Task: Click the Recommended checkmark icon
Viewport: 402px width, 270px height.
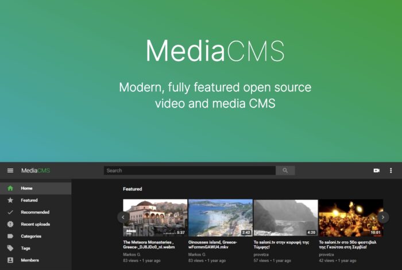Action: (10, 213)
